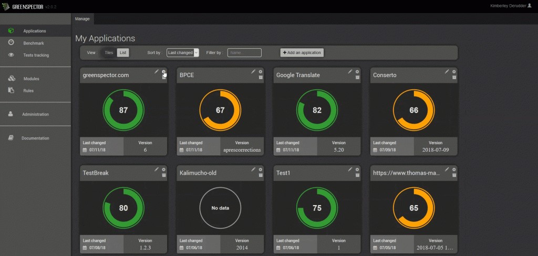The image size is (538, 256).
Task: Open Kalimucho-old gear settings
Action: [261, 169]
